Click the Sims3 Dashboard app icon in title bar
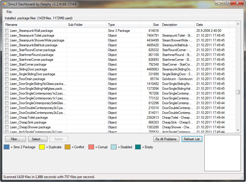This screenshot has height=182, width=246. [x=5, y=4]
